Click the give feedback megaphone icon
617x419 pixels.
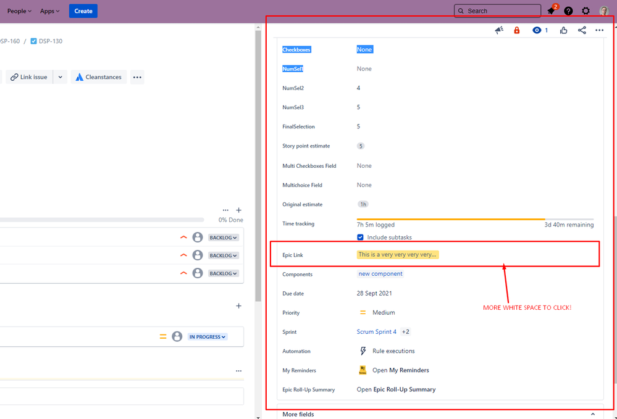499,30
